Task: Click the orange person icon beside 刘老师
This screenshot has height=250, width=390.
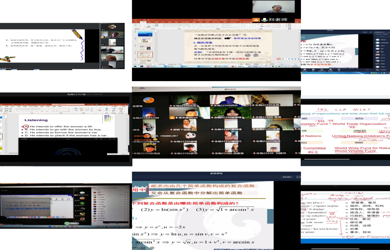Action: 256,20
